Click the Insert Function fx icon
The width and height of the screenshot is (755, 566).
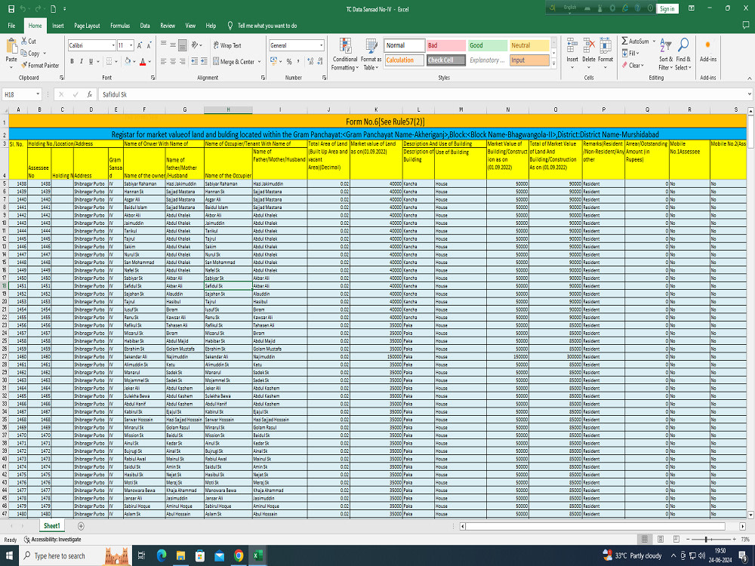[x=90, y=94]
